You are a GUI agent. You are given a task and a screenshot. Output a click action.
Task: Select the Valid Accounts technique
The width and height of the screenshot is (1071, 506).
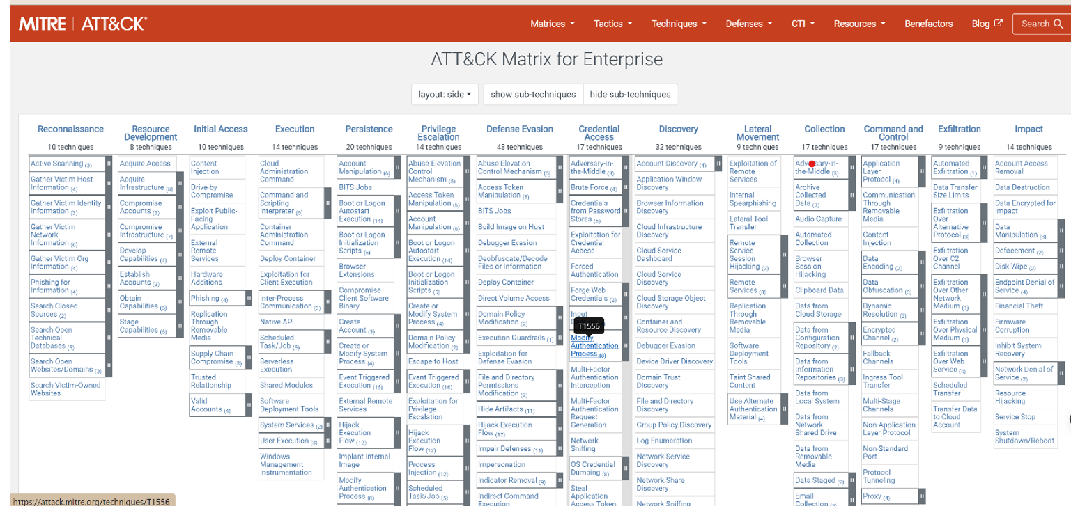(204, 404)
